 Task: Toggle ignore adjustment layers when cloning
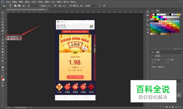100,6
